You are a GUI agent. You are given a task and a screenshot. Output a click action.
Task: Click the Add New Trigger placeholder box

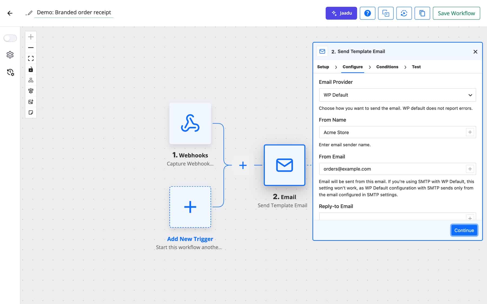190,207
